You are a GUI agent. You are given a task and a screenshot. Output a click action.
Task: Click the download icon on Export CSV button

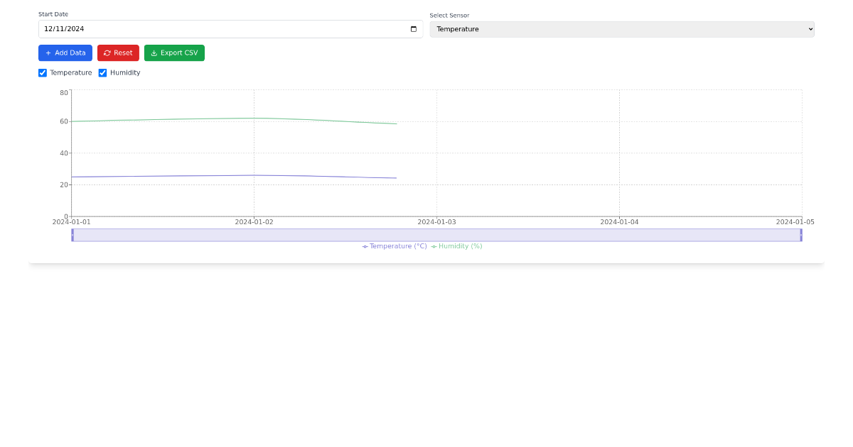tap(154, 53)
